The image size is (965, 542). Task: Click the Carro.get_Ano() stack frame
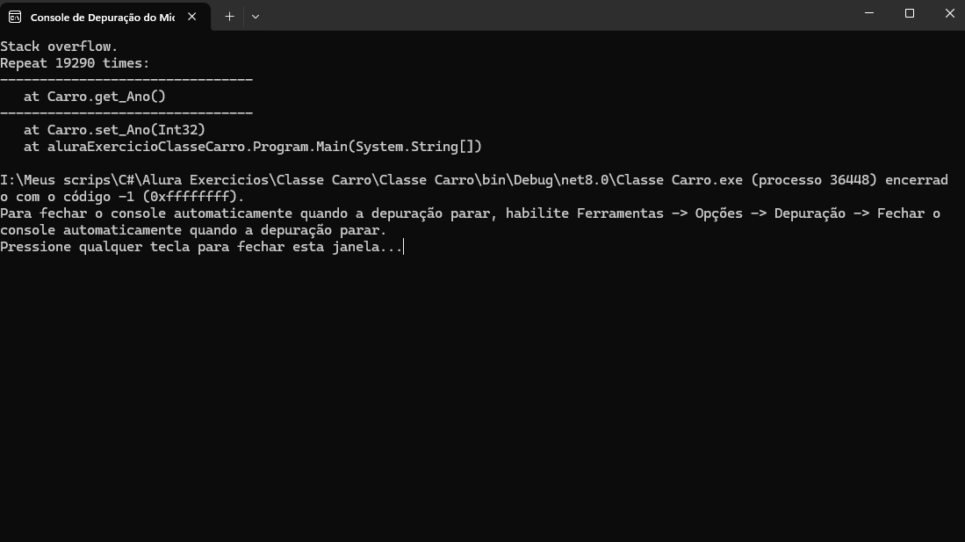coord(106,97)
